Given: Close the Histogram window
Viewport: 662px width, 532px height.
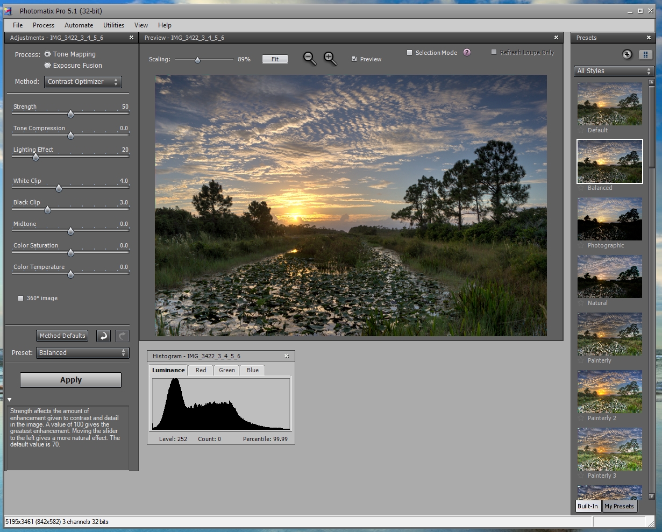Looking at the screenshot, I should 287,356.
